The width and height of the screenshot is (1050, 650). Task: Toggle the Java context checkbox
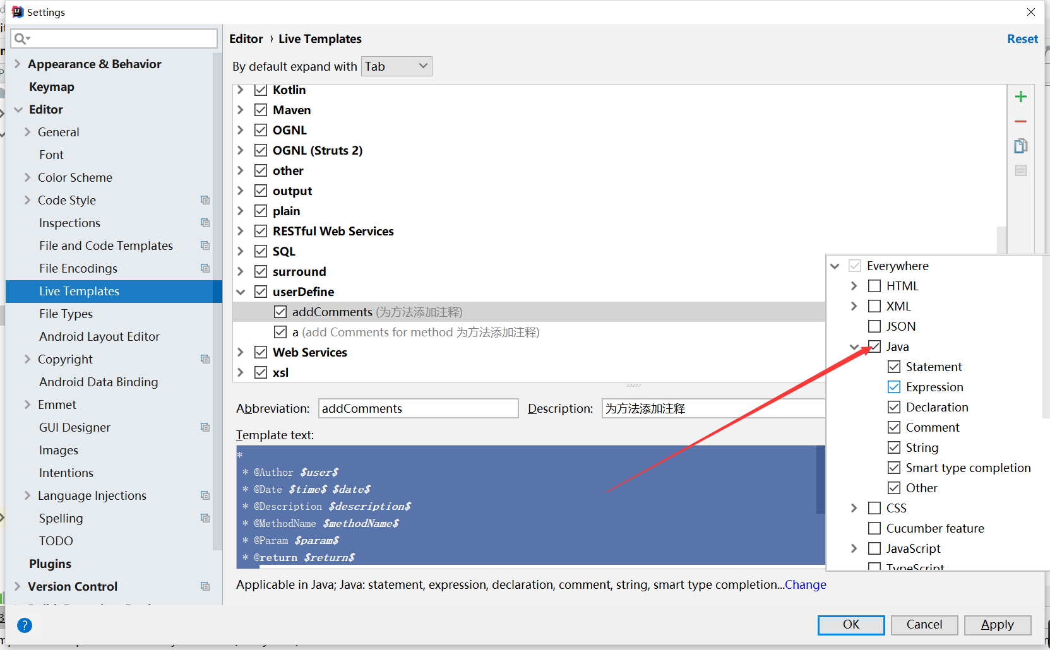(874, 346)
